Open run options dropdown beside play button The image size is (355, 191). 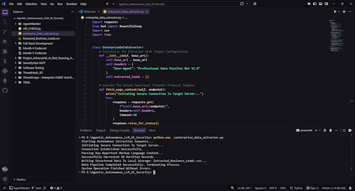click(x=339, y=11)
